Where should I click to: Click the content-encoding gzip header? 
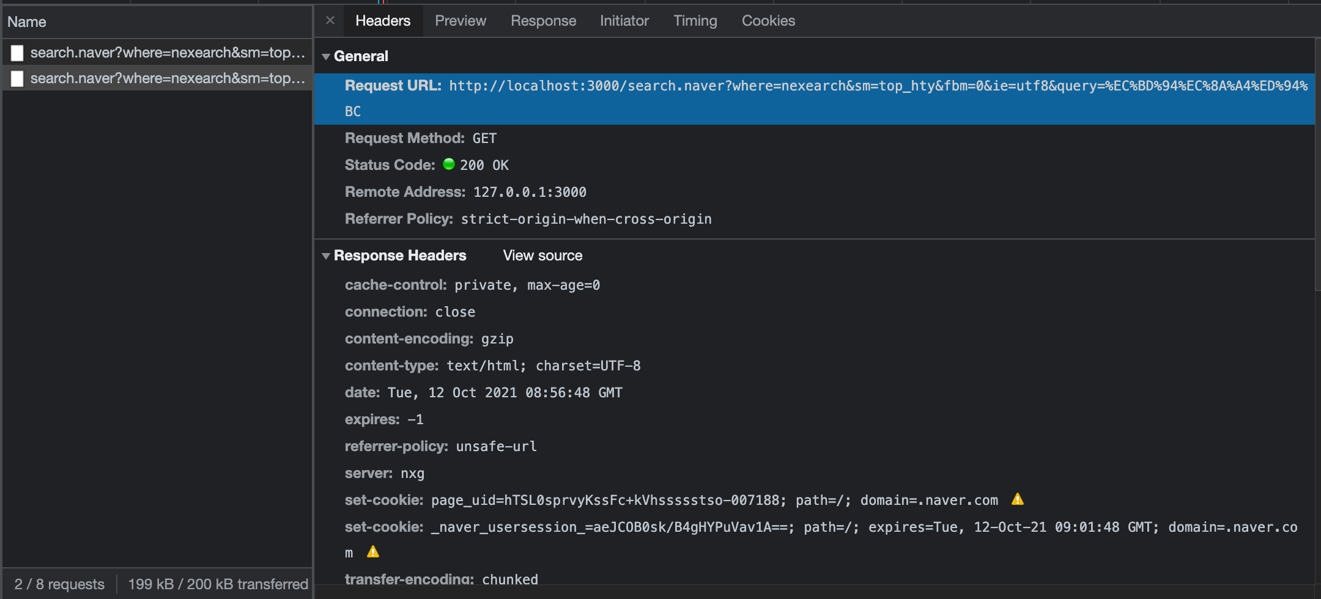tap(429, 339)
